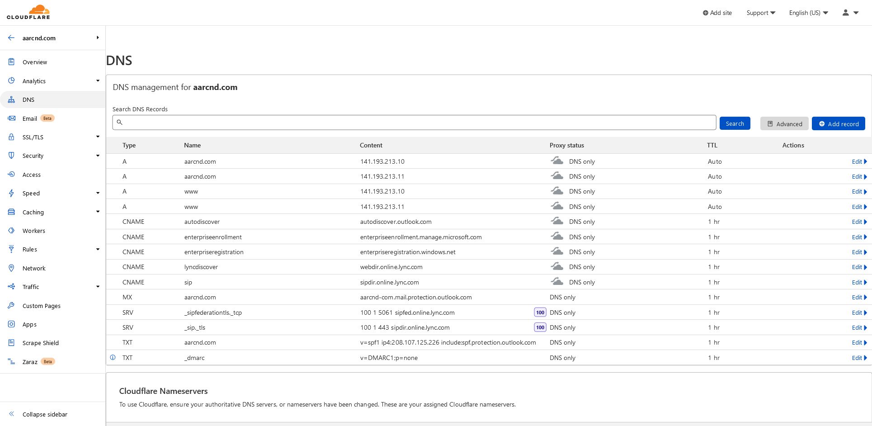Expand the SSL/TLS sidebar section

(98, 137)
